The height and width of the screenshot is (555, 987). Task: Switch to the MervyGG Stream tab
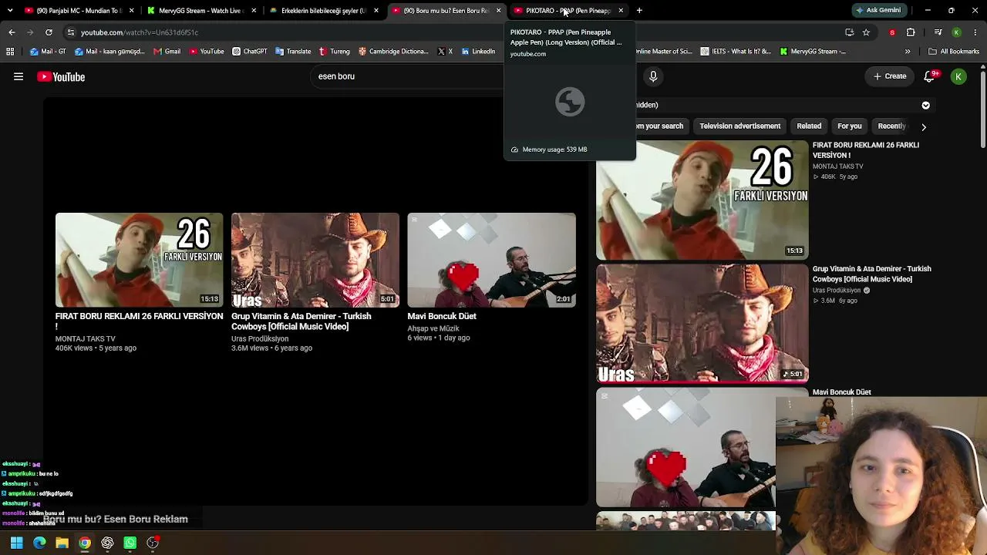tap(202, 11)
